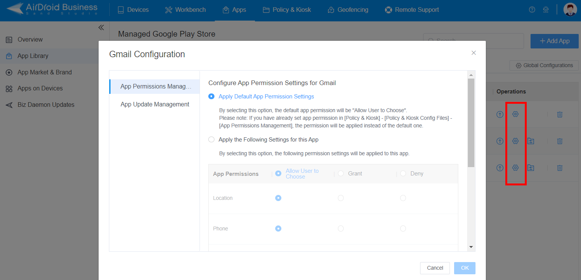The height and width of the screenshot is (280, 581).
Task: Click the trash delete icon in second app row
Action: click(x=560, y=141)
